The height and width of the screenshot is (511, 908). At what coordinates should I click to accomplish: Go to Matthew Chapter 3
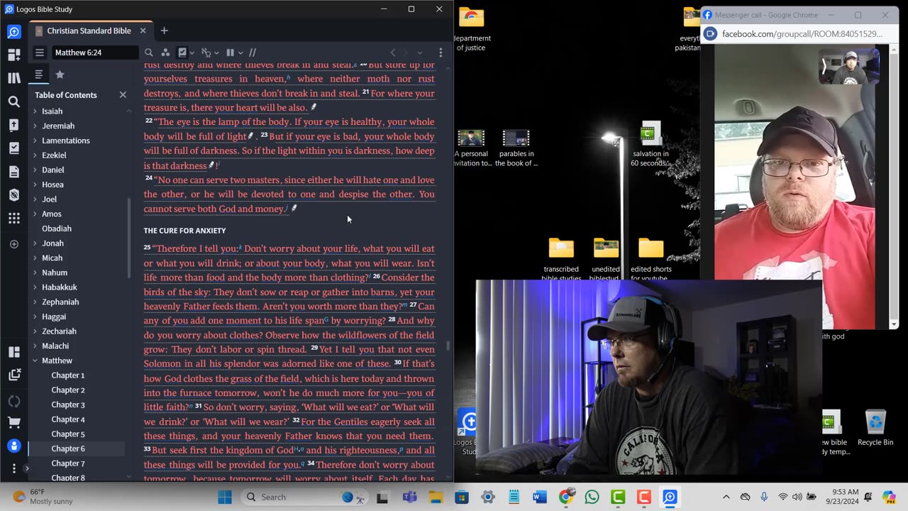pos(67,405)
